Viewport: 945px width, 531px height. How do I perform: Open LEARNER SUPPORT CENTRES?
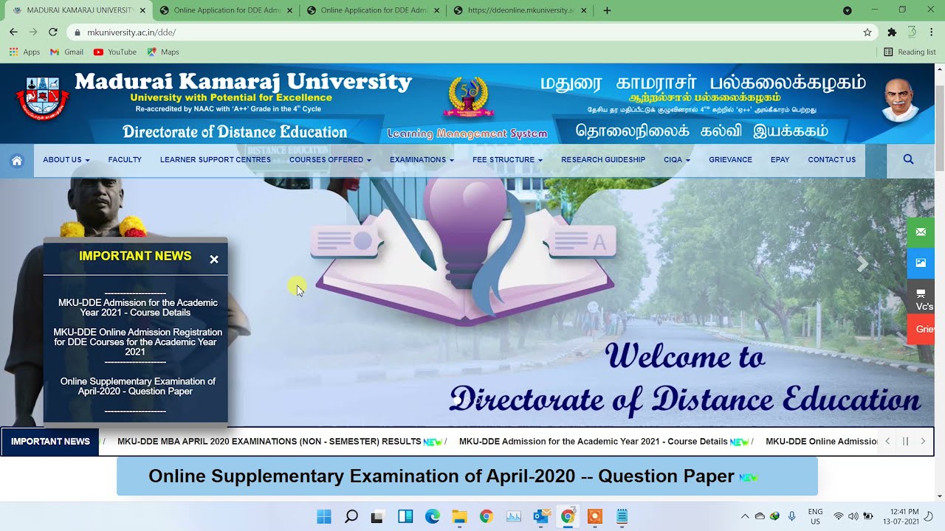216,160
